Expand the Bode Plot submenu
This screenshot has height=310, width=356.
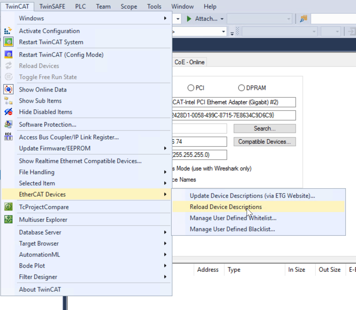(165, 265)
